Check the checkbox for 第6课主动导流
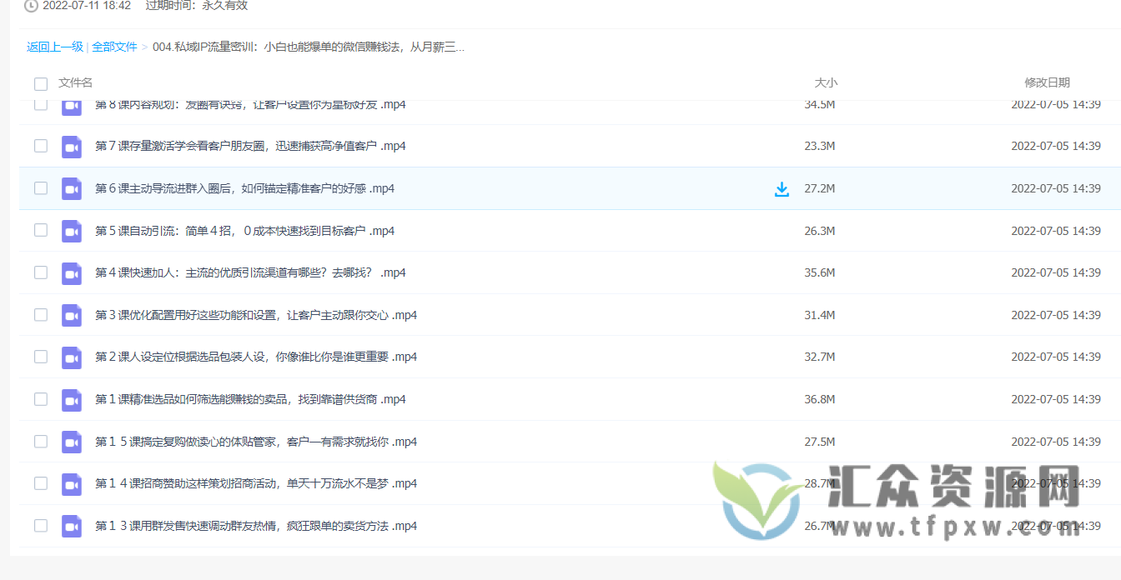Screen dimensions: 1121x580 tap(40, 188)
